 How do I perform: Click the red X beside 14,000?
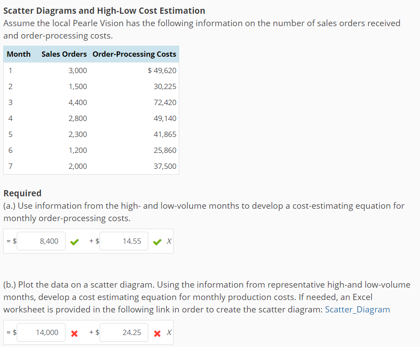74,332
